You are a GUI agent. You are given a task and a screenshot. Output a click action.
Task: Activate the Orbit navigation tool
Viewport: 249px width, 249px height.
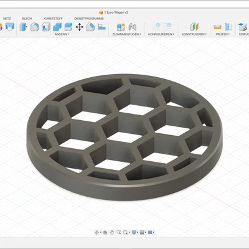click(96, 232)
